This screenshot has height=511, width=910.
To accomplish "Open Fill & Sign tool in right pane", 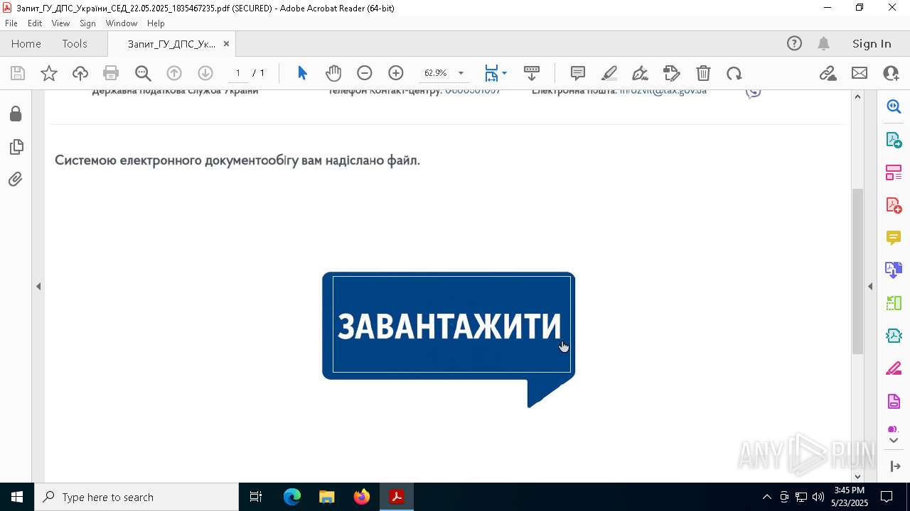I will [x=894, y=369].
